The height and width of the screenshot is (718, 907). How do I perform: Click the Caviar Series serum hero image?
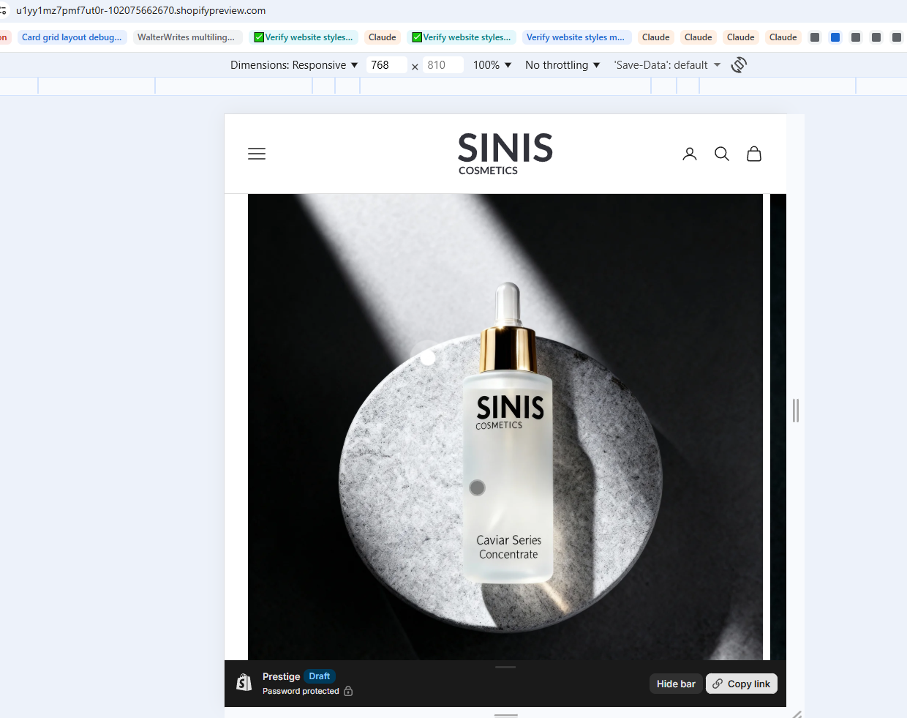click(505, 427)
